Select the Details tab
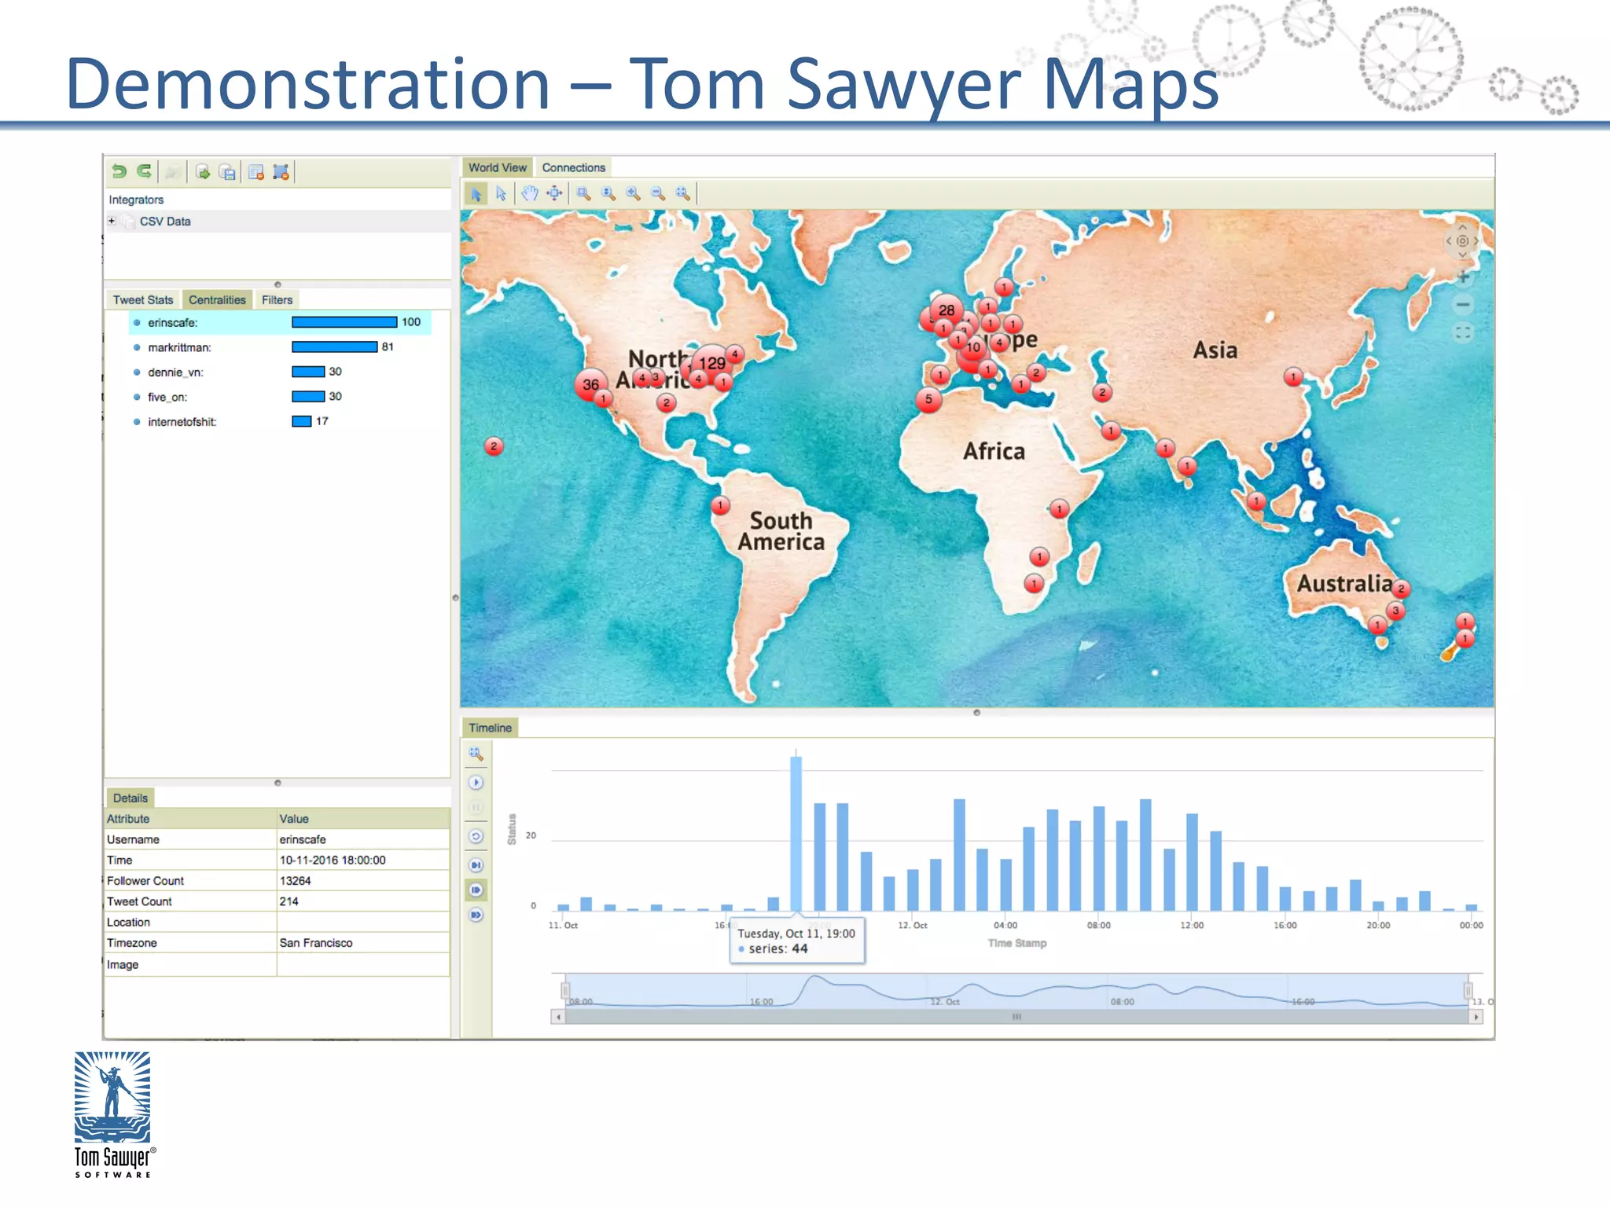This screenshot has height=1207, width=1610. 130,798
